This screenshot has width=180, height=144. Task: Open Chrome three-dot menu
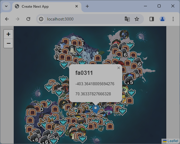(x=173, y=19)
